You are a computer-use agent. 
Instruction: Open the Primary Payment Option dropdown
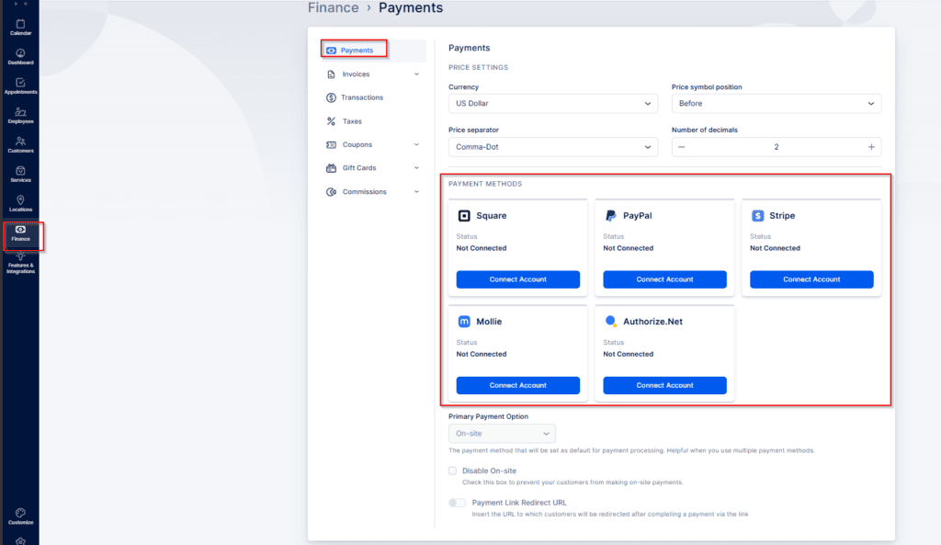[x=502, y=434]
